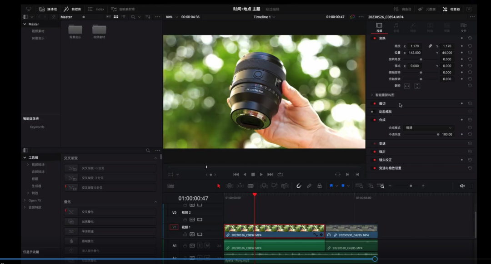Reset the 变换 section with its reset icon

(x=470, y=38)
